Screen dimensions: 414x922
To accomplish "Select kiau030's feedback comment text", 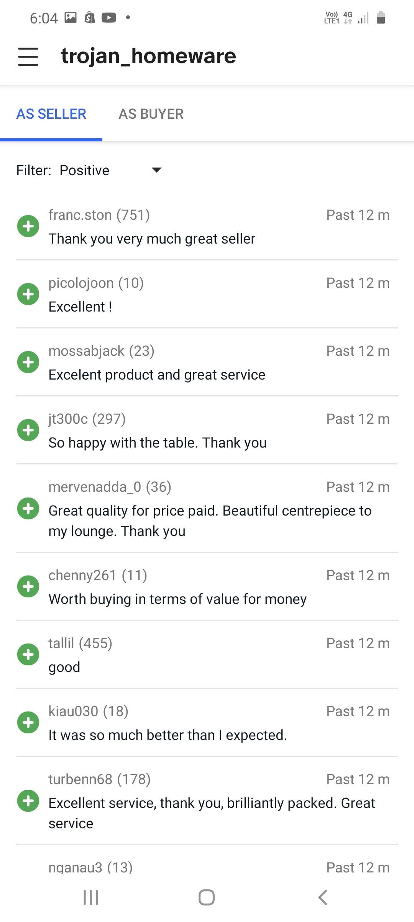I will pos(168,735).
